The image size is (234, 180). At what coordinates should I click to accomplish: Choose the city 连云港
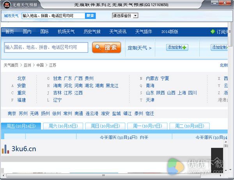click(x=92, y=114)
